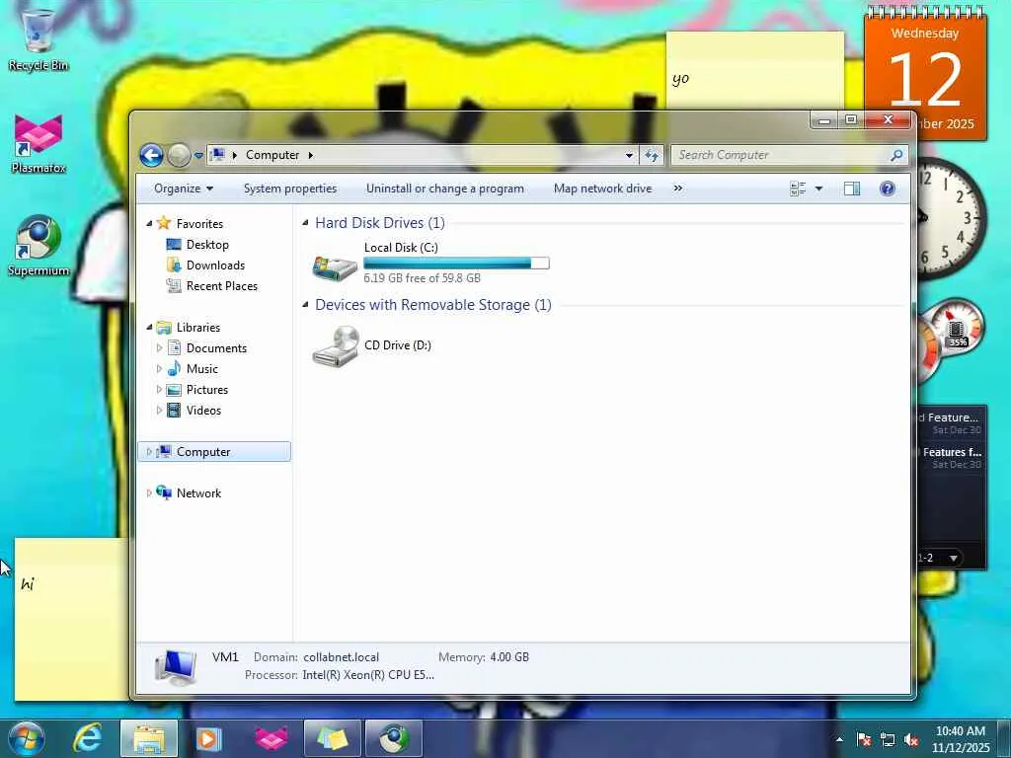Image resolution: width=1011 pixels, height=758 pixels.
Task: Open the Pictures library
Action: point(207,389)
